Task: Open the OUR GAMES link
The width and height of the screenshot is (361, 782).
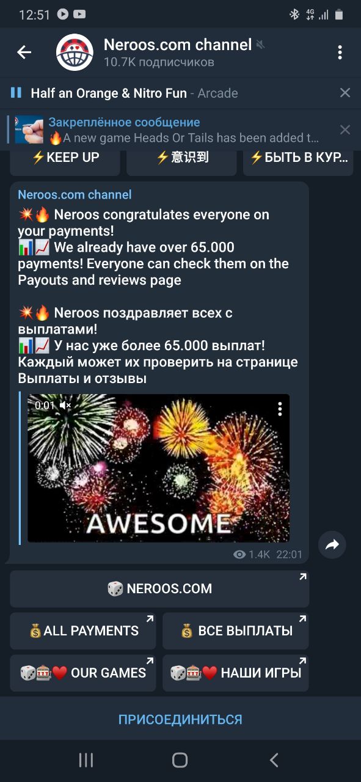Action: (x=83, y=673)
